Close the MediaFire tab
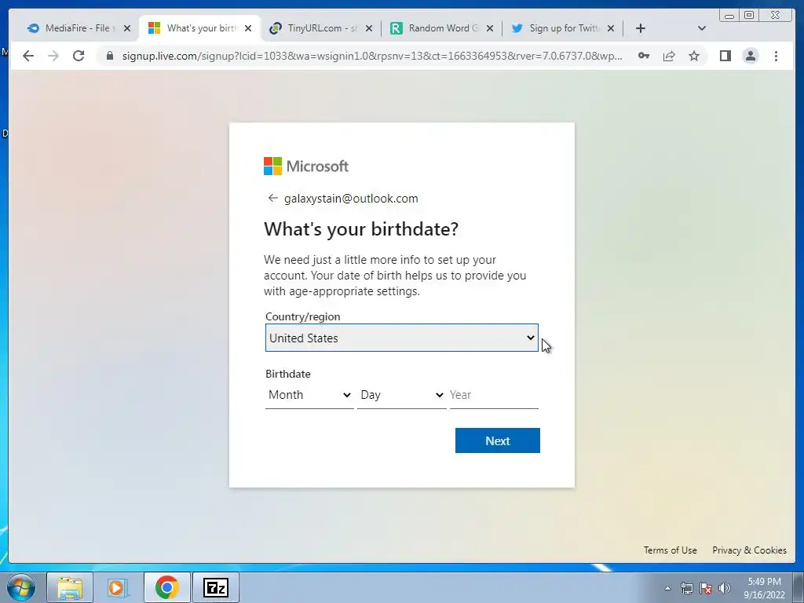Screen dimensions: 804x603 (x=127, y=28)
